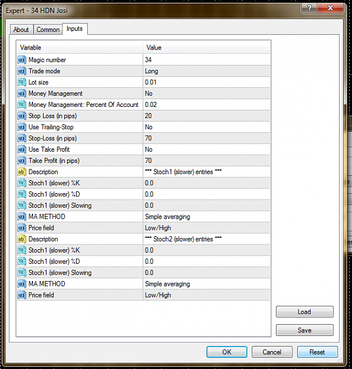Select the Lot size value 0.01

(206, 83)
